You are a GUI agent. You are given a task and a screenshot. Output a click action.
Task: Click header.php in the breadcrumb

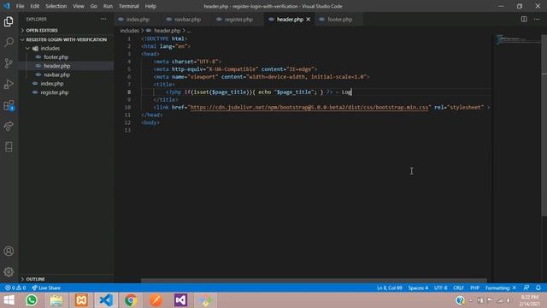click(x=168, y=31)
